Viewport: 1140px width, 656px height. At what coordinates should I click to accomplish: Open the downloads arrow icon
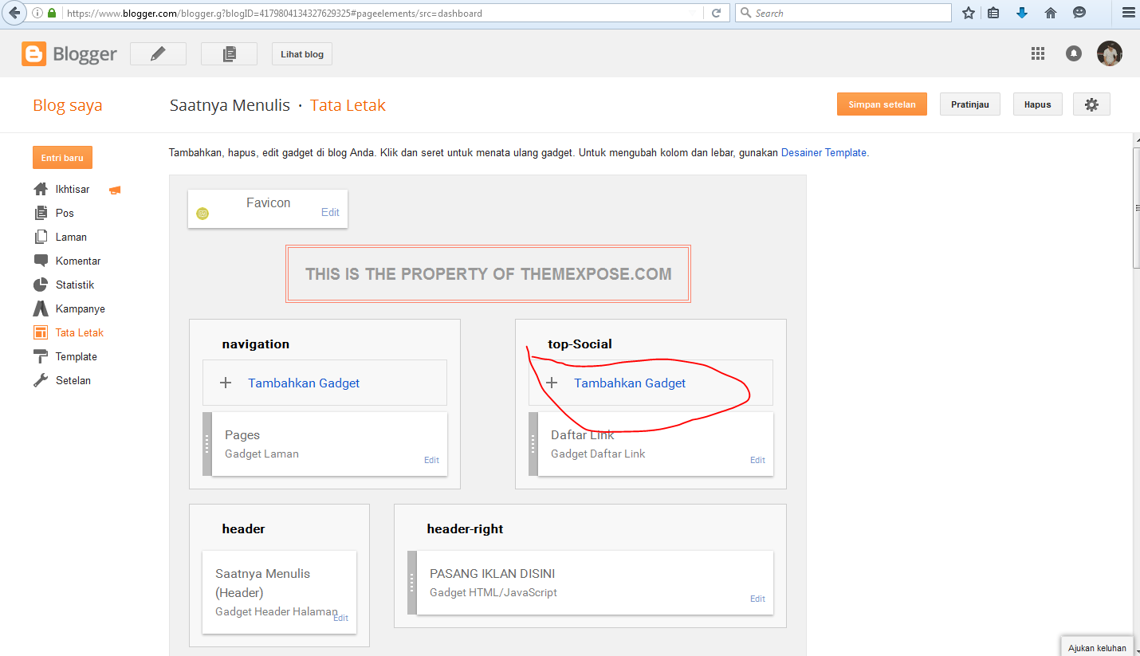[1022, 13]
